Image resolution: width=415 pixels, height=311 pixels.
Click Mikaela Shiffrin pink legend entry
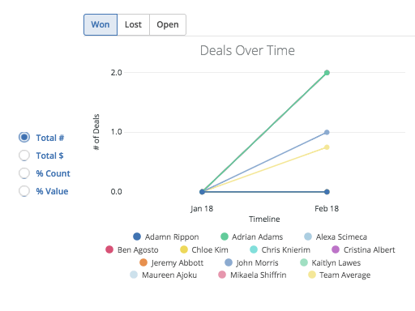click(x=252, y=275)
